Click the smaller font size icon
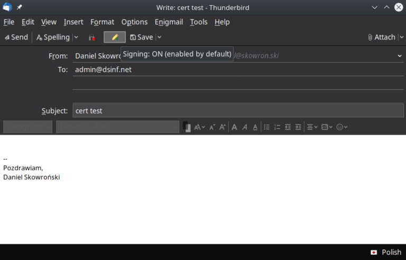 212,127
